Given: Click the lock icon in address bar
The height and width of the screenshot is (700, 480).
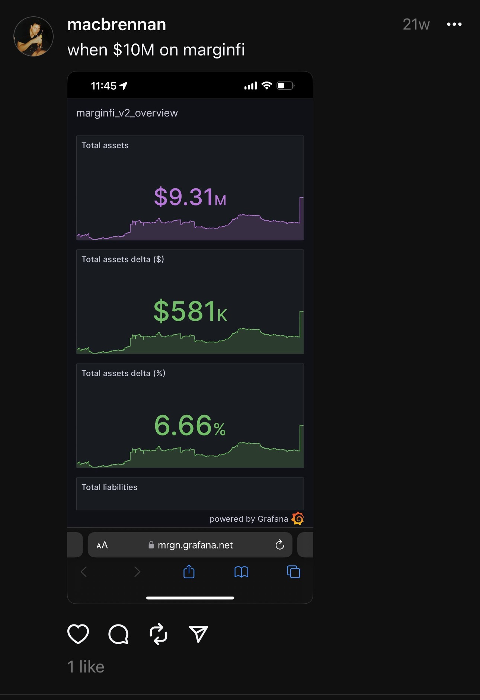Looking at the screenshot, I should click(151, 545).
